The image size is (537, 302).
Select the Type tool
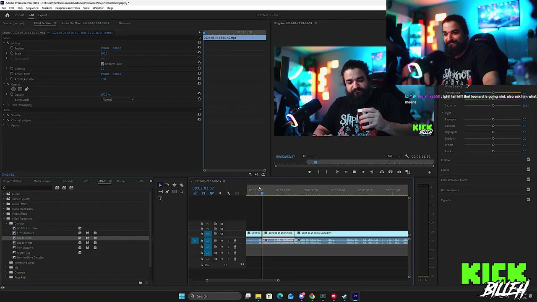pos(160,198)
